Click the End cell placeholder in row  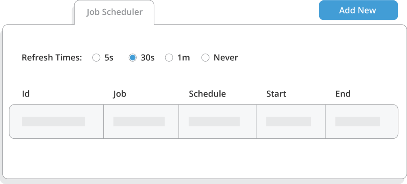click(358, 122)
